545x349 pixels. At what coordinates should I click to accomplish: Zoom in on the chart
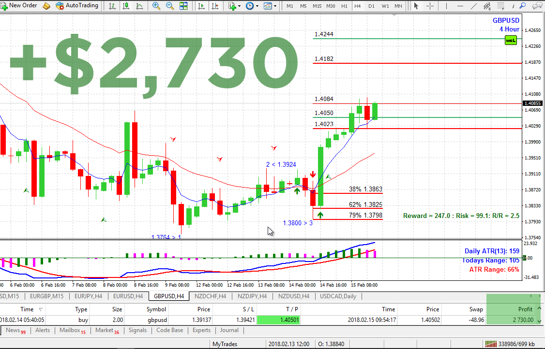pyautogui.click(x=156, y=6)
